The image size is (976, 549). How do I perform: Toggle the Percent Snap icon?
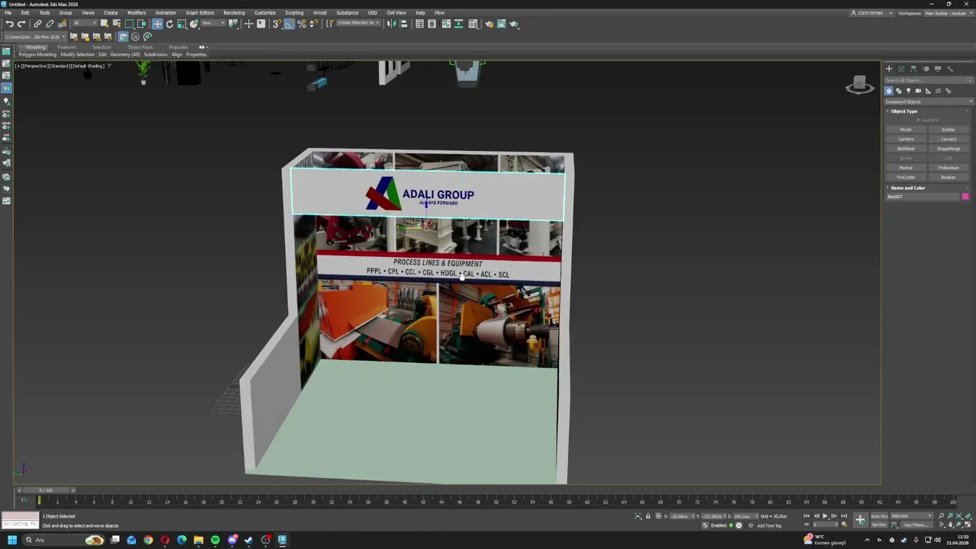tap(301, 24)
